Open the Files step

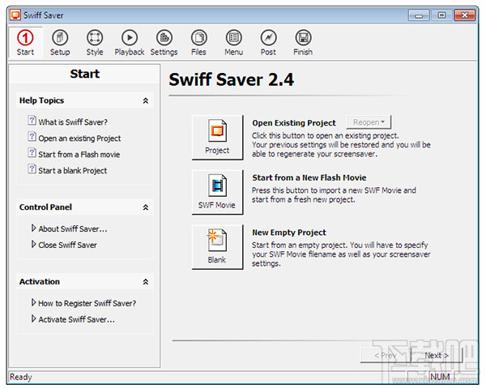198,42
